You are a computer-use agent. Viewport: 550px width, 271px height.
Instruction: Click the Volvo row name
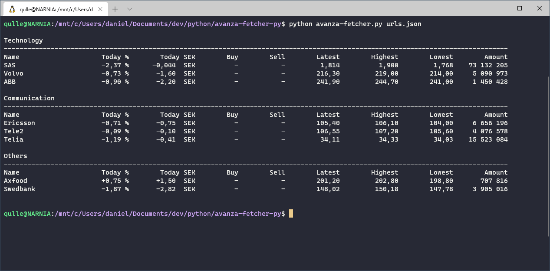13,73
